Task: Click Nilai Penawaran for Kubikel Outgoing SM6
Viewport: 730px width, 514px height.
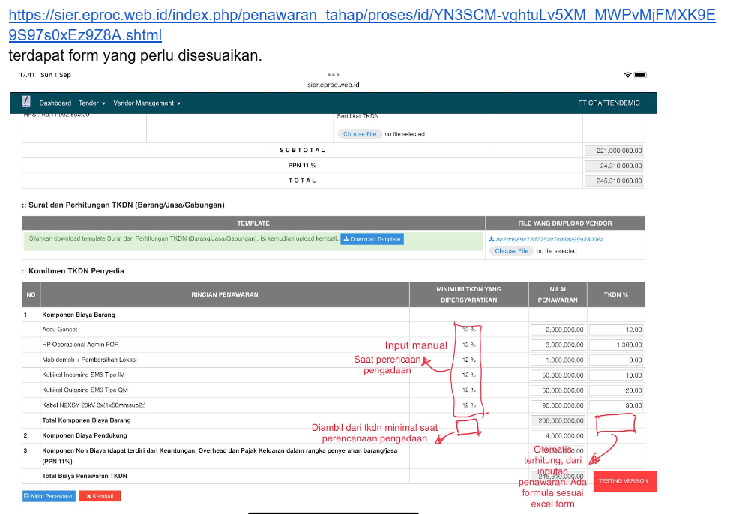Action: pyautogui.click(x=558, y=390)
